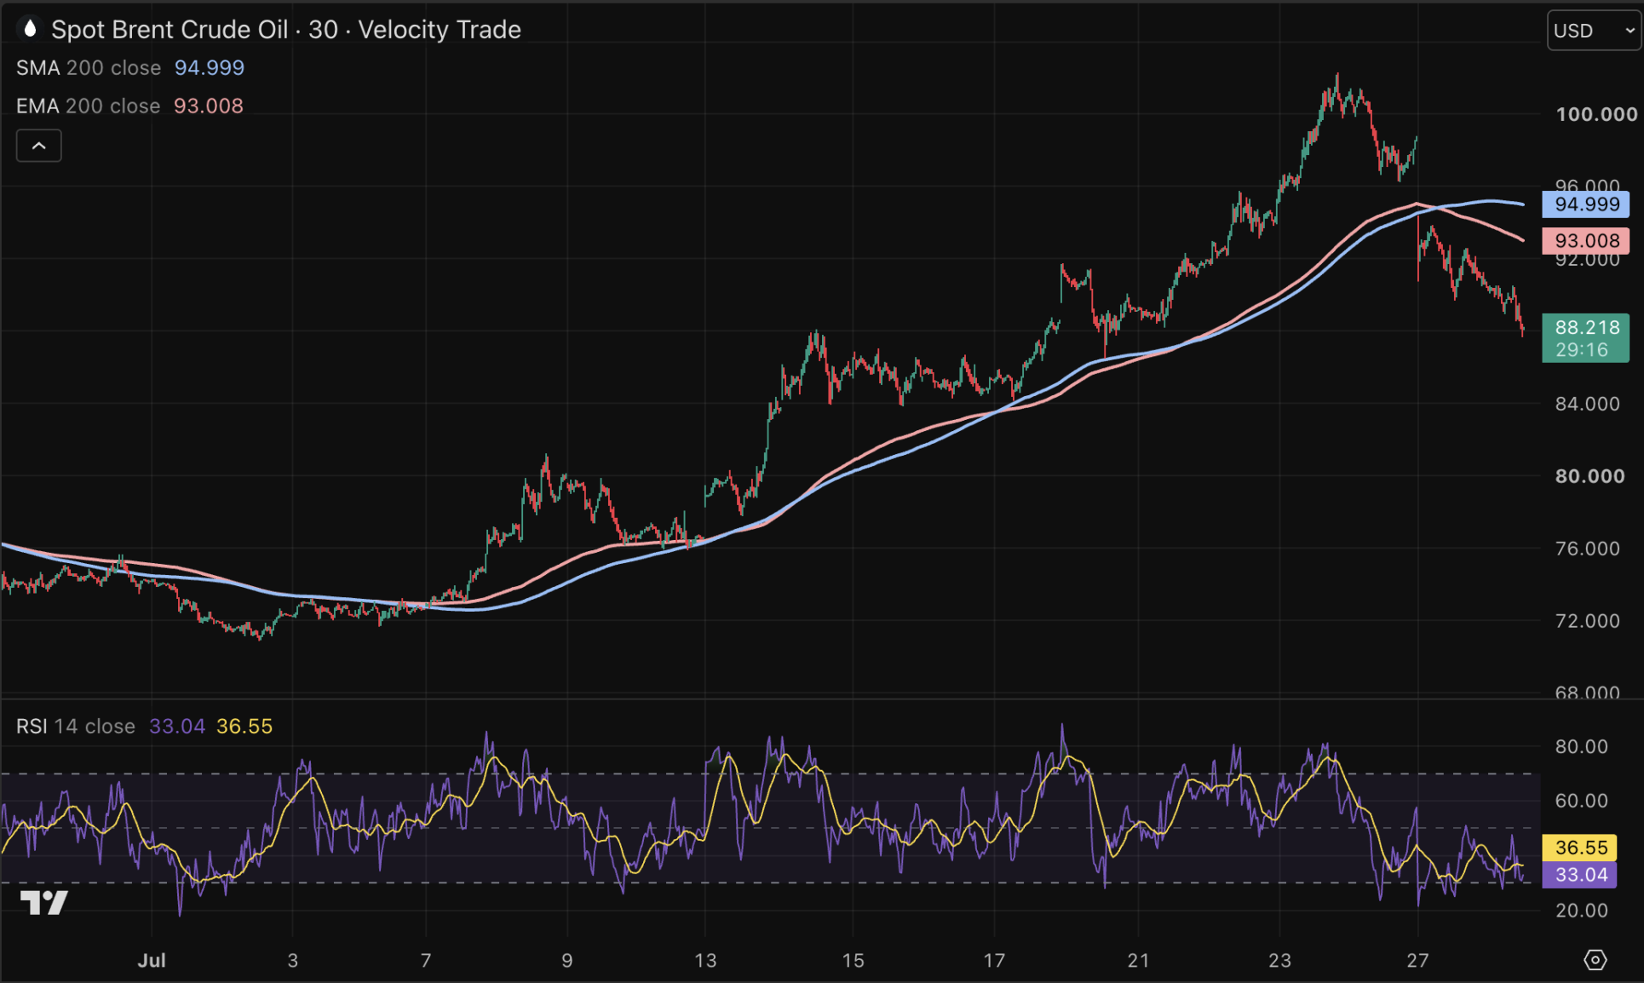Open chart settings gear icon

(1595, 960)
